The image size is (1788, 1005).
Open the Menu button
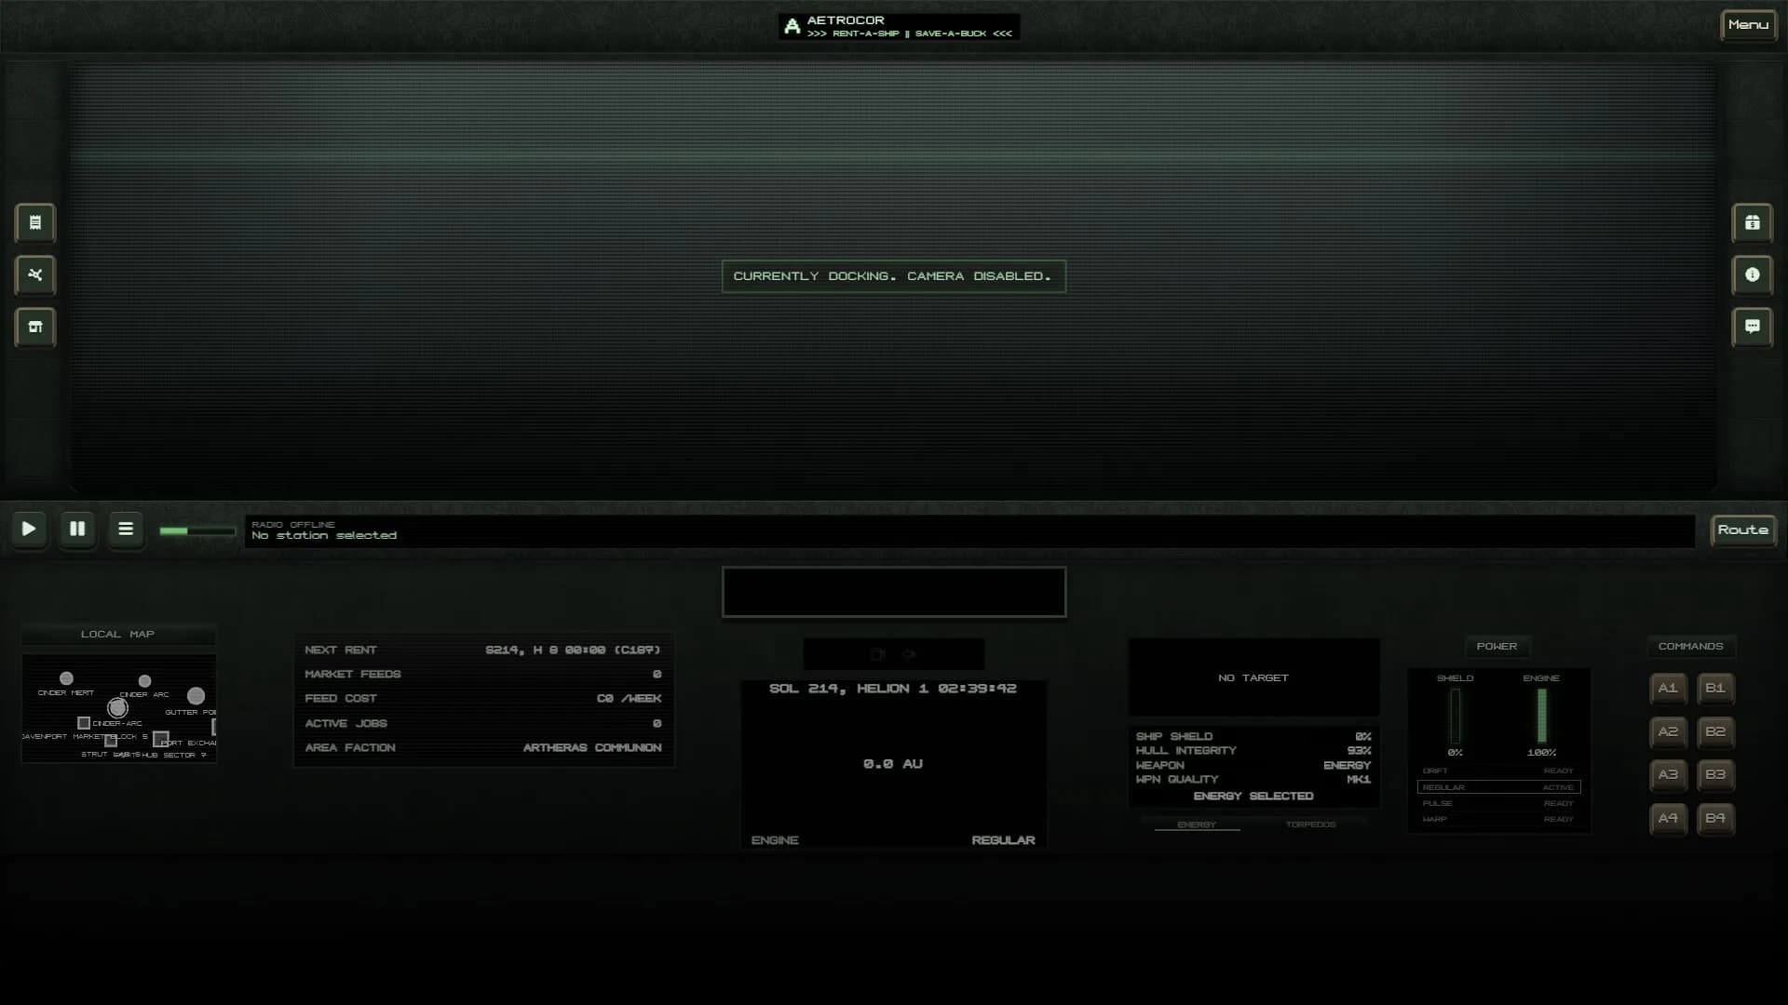(1748, 25)
